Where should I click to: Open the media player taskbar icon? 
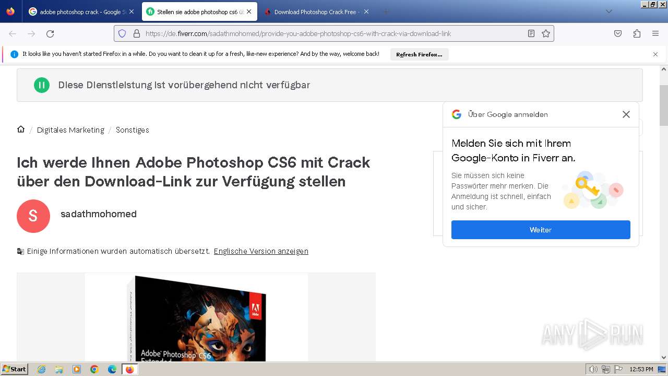pyautogui.click(x=77, y=369)
